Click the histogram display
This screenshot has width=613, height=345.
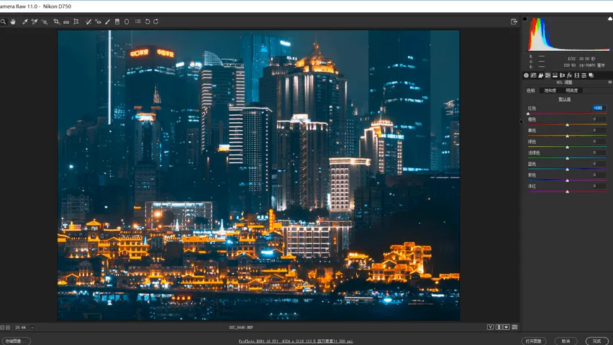coord(568,34)
